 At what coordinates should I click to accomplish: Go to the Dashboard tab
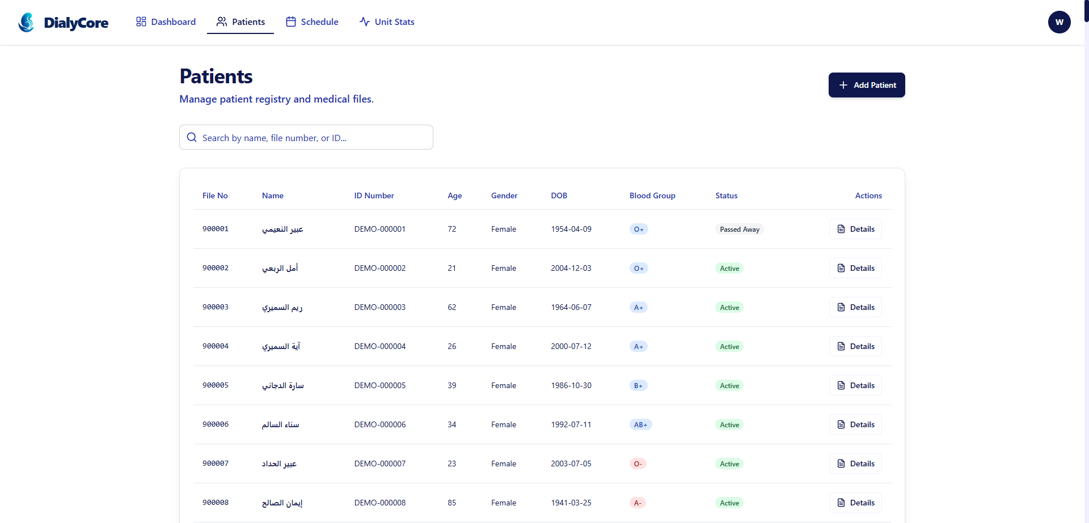166,22
